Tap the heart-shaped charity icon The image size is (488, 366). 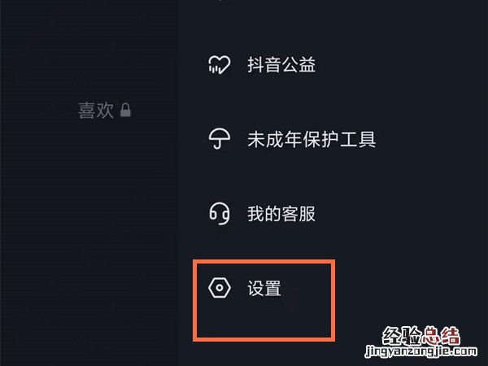point(219,65)
